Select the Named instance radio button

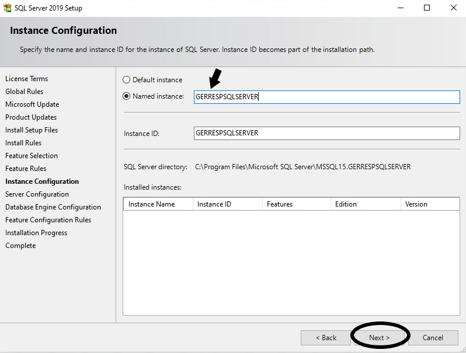click(126, 96)
